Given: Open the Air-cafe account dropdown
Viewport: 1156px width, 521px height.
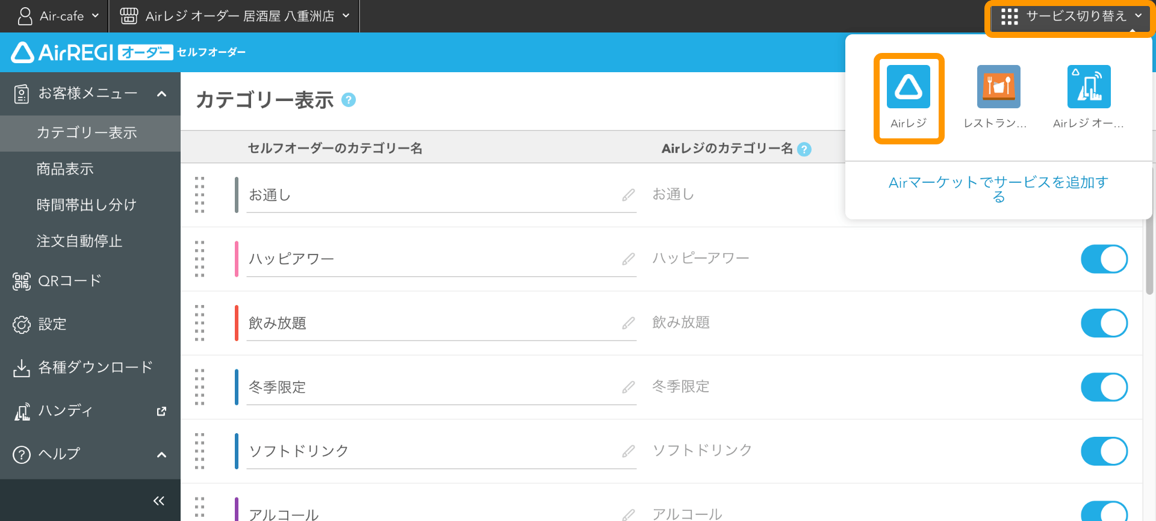Looking at the screenshot, I should 58,16.
